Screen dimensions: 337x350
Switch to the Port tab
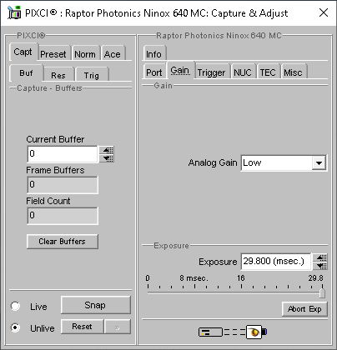pyautogui.click(x=154, y=72)
